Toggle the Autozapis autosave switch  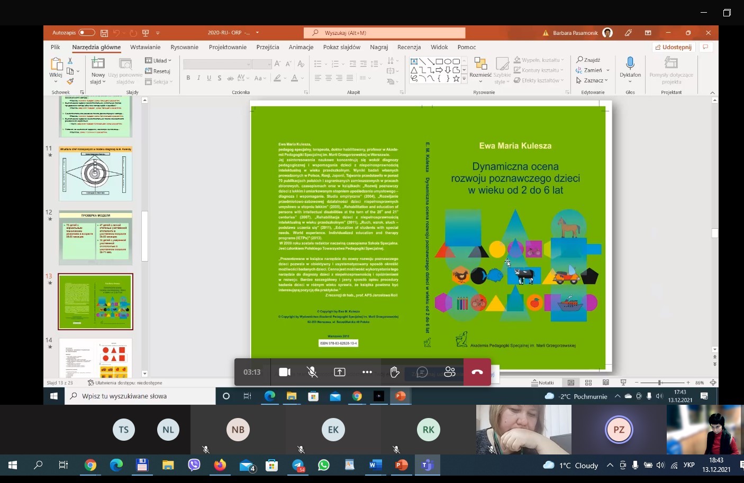click(x=86, y=33)
